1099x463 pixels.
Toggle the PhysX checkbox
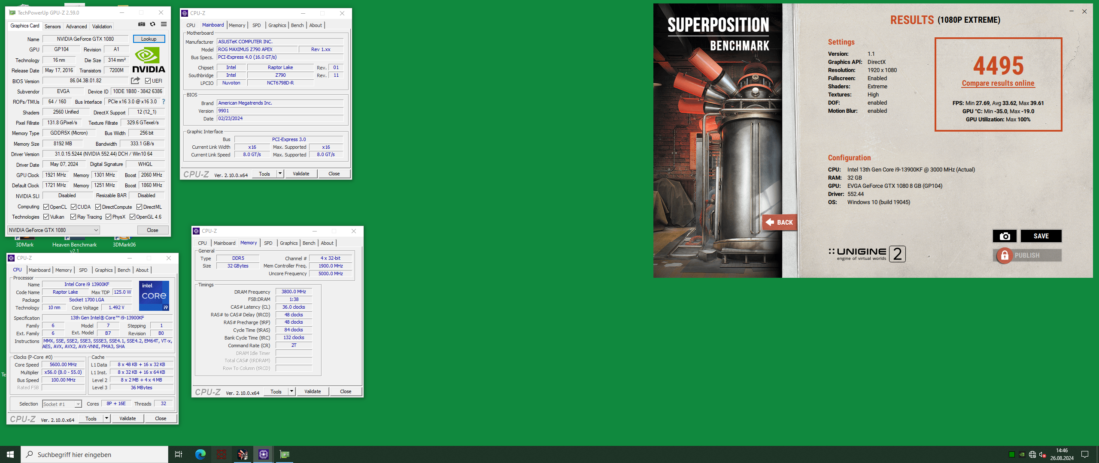[108, 217]
